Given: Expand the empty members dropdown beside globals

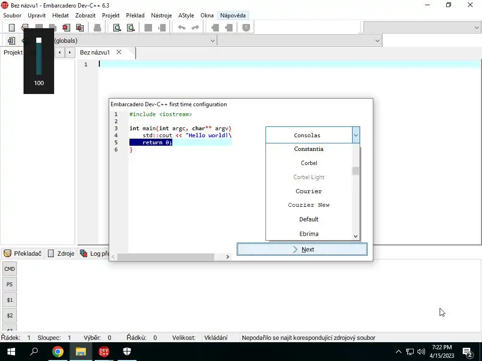Looking at the screenshot, I should pyautogui.click(x=377, y=40).
